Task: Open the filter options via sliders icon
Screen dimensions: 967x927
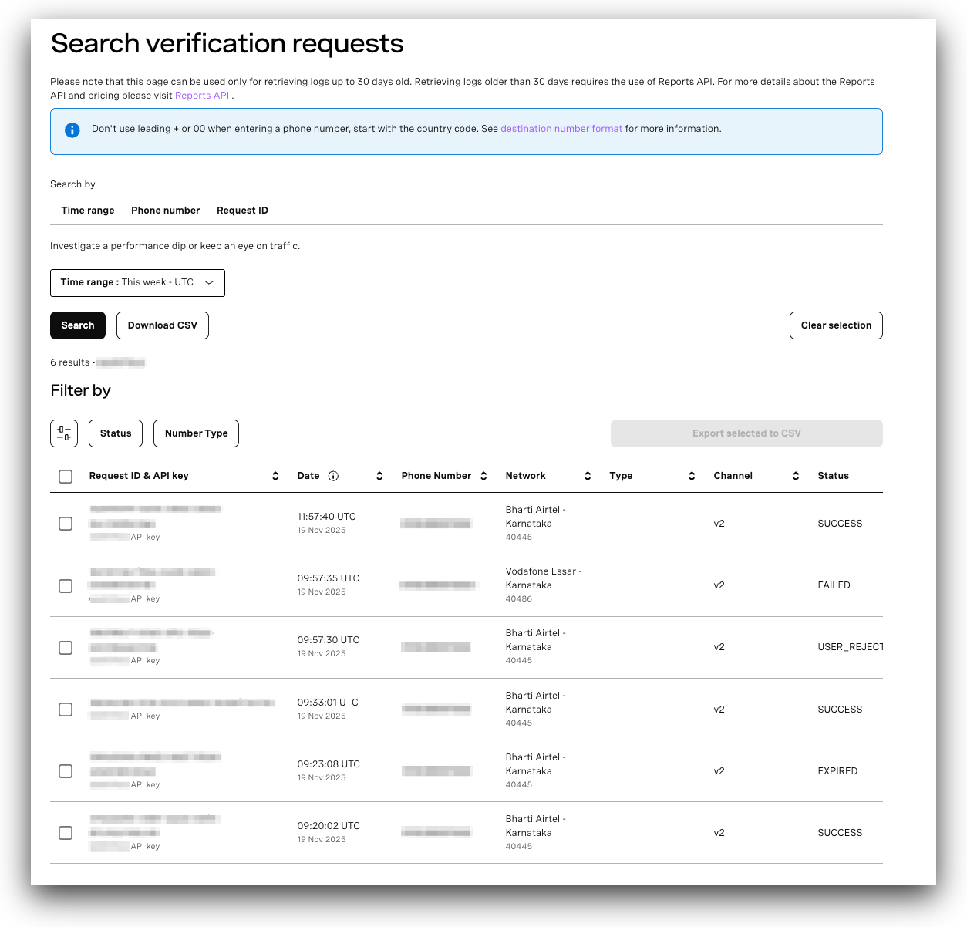Action: click(63, 433)
